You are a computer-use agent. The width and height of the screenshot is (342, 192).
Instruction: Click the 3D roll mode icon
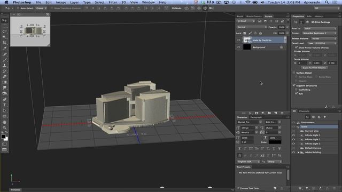[193, 9]
